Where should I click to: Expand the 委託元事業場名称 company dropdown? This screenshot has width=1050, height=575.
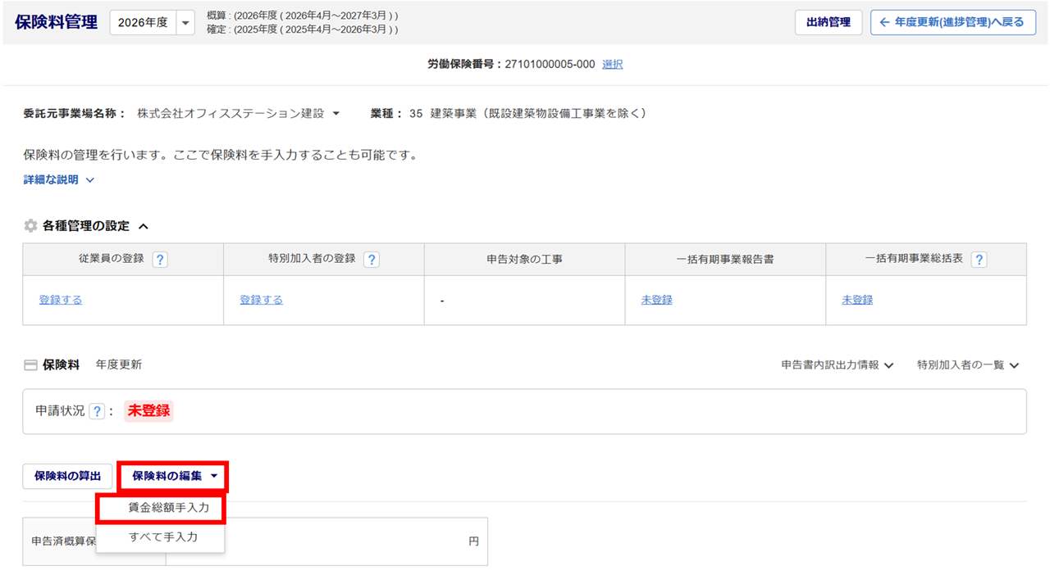tap(336, 114)
